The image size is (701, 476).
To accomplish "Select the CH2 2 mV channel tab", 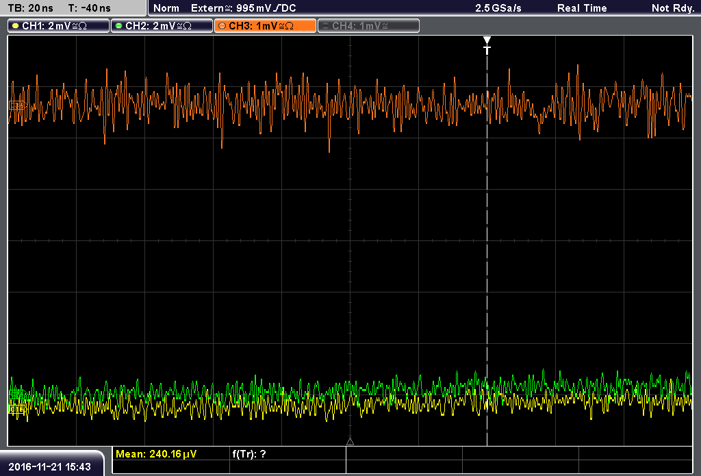I will coord(162,25).
